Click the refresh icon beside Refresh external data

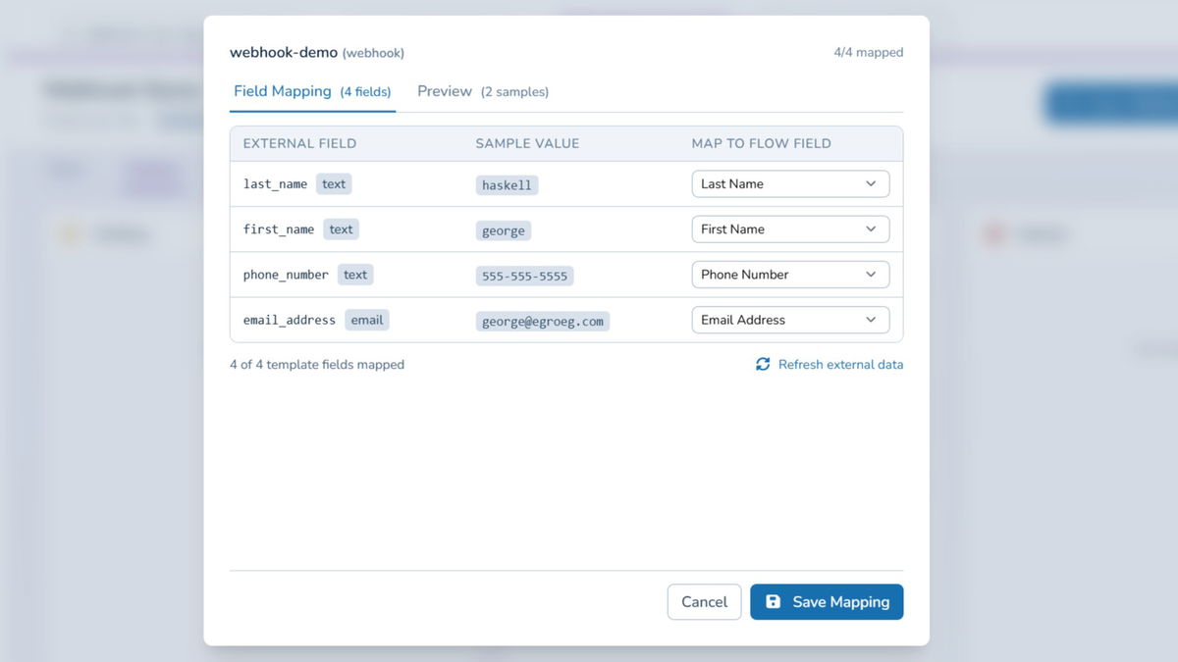point(763,364)
